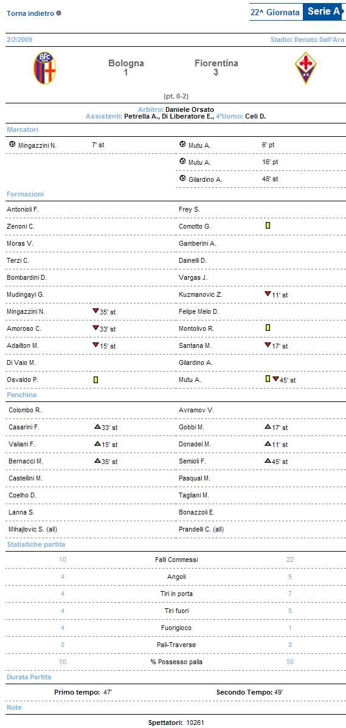Select the 22^ Giornata tab
Screen dimensions: 346x728
[275, 13]
